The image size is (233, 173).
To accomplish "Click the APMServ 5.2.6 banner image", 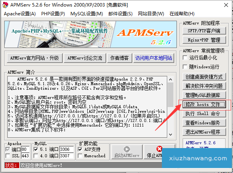I will pyautogui.click(x=90, y=34).
